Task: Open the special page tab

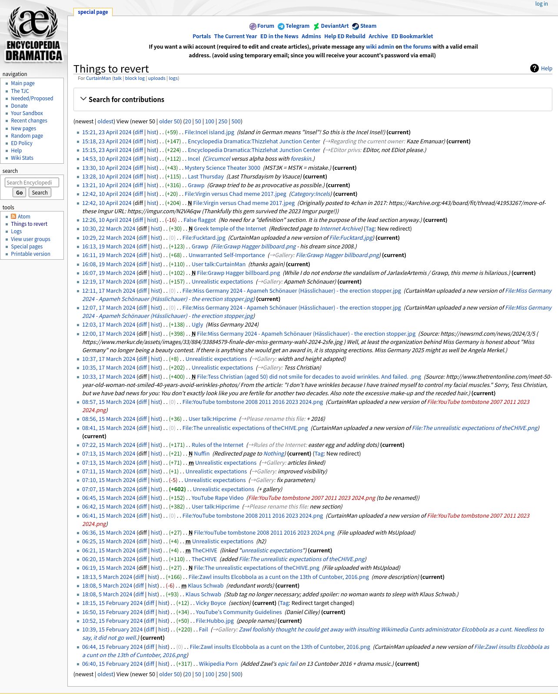Action: click(x=93, y=12)
